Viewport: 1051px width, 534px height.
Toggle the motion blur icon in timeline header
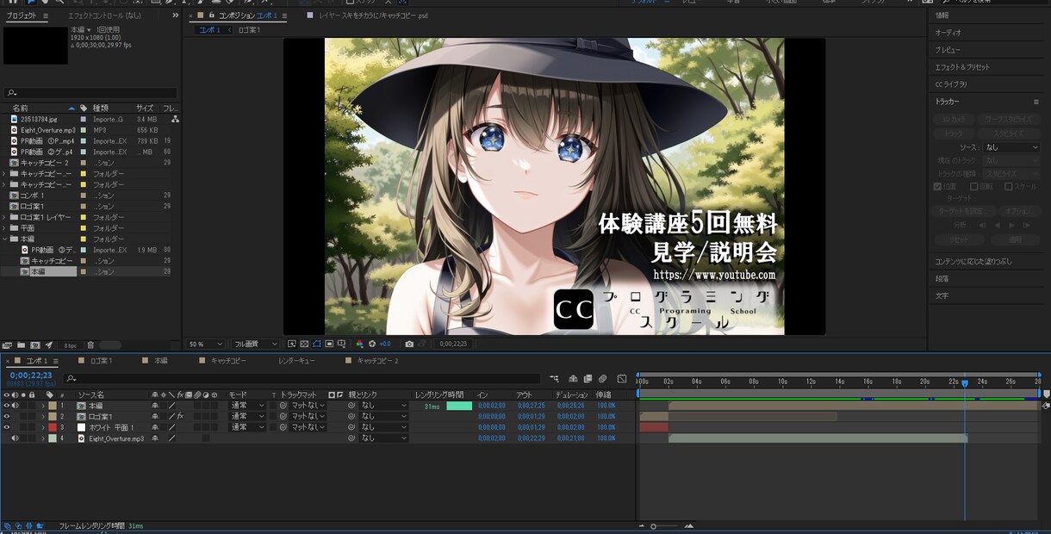603,379
